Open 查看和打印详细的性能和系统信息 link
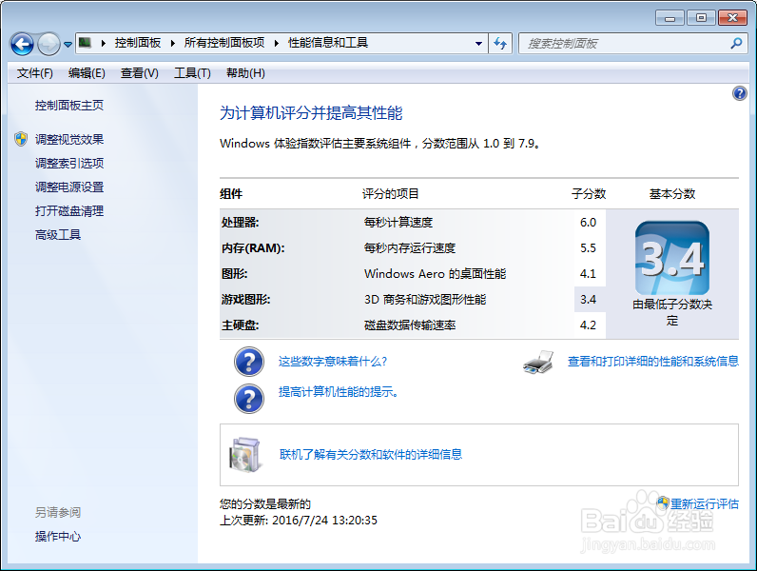This screenshot has height=571, width=757. tap(653, 362)
